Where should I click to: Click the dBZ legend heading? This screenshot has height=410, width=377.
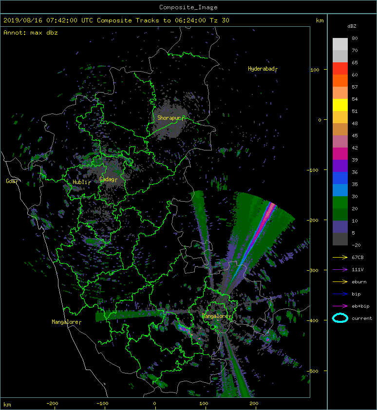point(352,26)
